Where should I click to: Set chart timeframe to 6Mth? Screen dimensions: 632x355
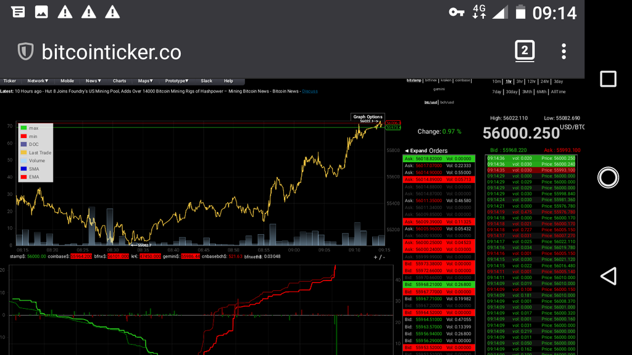(541, 92)
